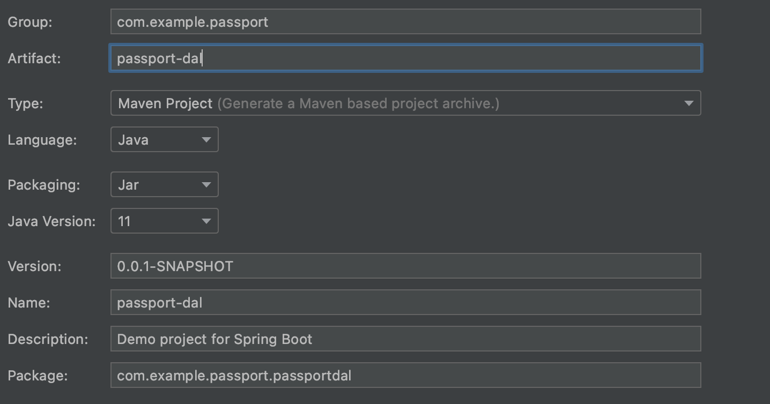This screenshot has width=770, height=404.
Task: Expand the Java Version dropdown showing 11
Action: 164,221
